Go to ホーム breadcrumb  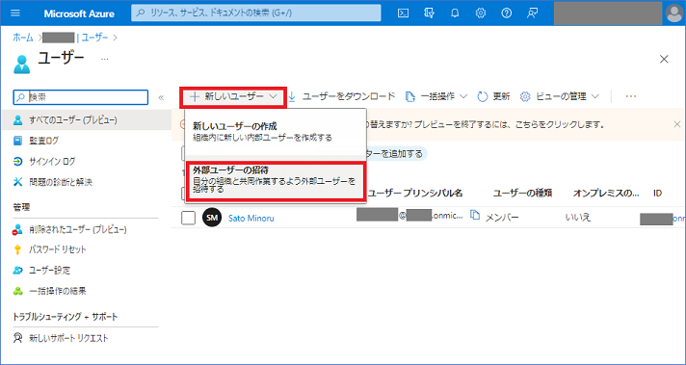click(x=23, y=38)
